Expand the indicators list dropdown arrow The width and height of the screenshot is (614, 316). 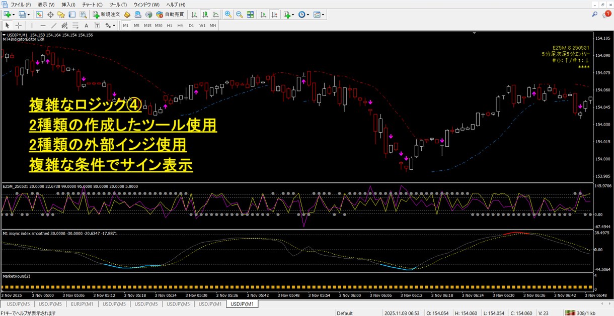292,15
